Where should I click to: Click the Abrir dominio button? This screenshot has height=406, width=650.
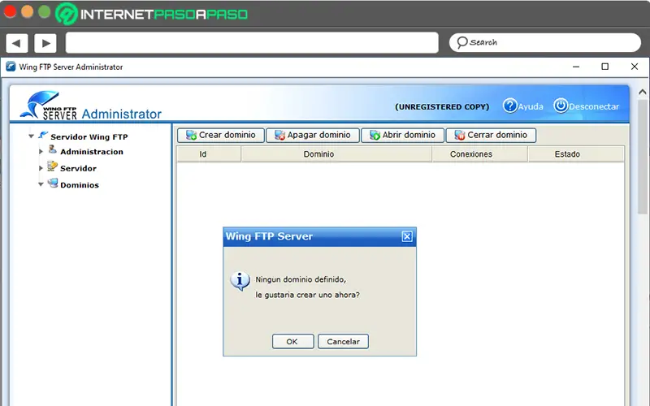pyautogui.click(x=402, y=135)
